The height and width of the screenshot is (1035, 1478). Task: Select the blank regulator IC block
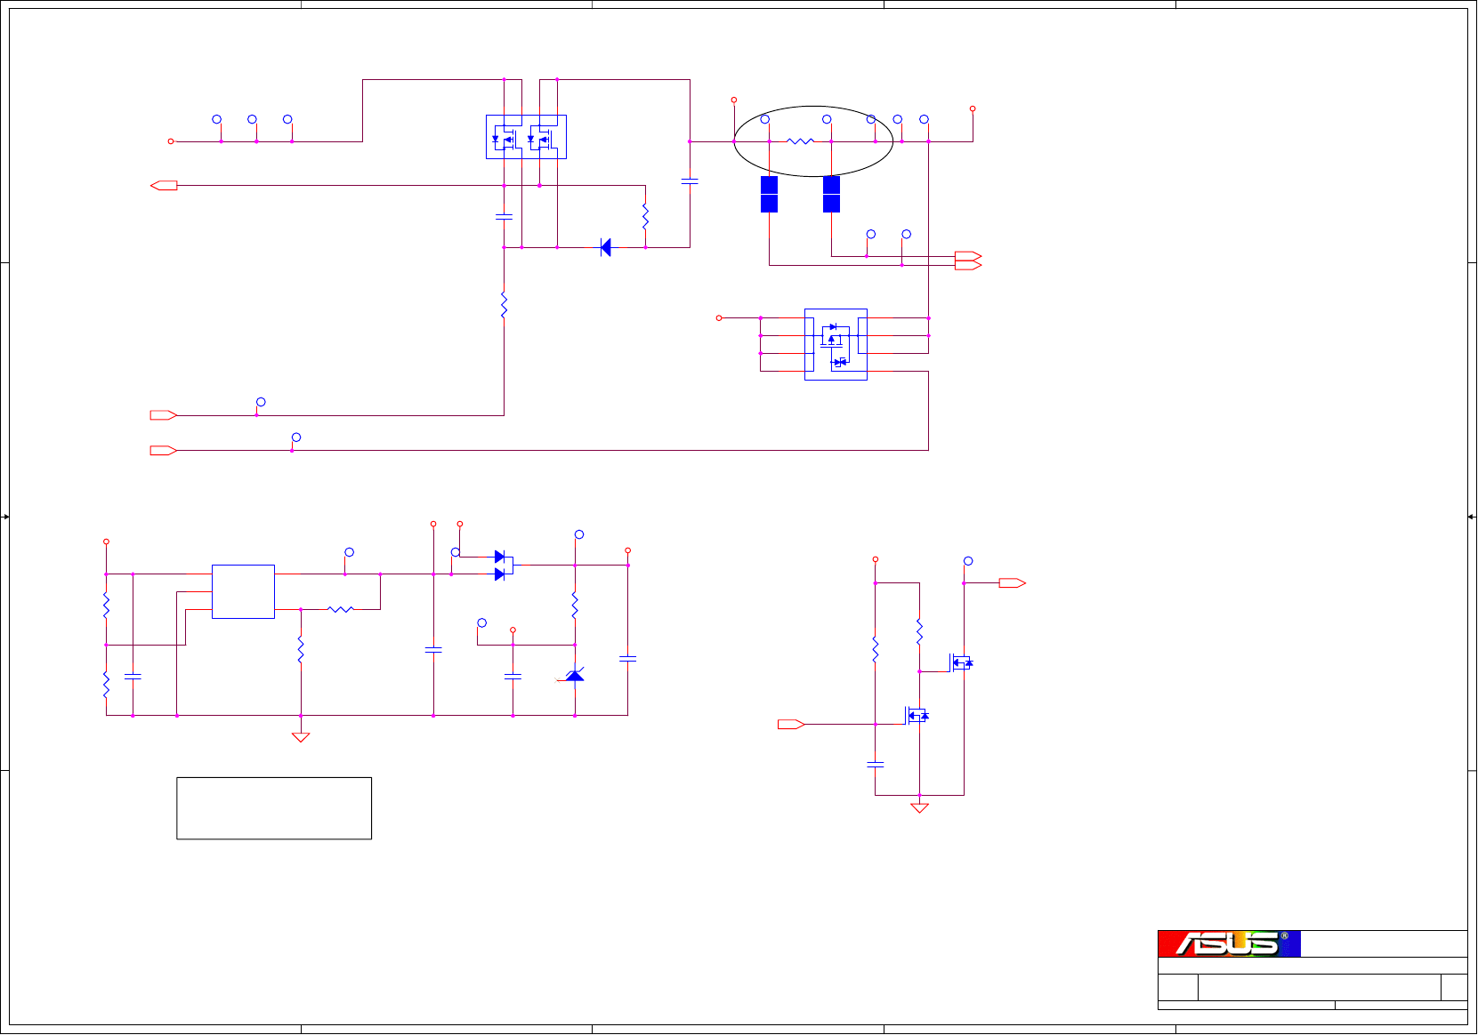pos(243,591)
